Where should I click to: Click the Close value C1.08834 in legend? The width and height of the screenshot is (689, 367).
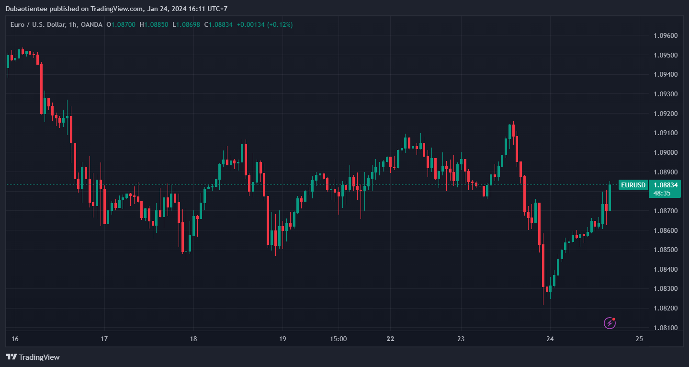point(218,24)
